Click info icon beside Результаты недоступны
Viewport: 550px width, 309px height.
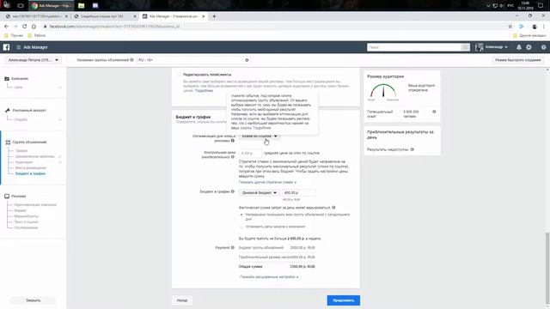(x=412, y=149)
